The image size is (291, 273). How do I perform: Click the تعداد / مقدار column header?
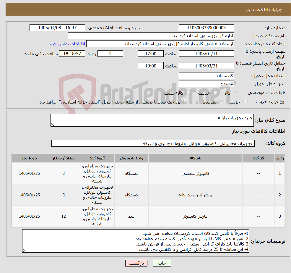click(x=64, y=158)
